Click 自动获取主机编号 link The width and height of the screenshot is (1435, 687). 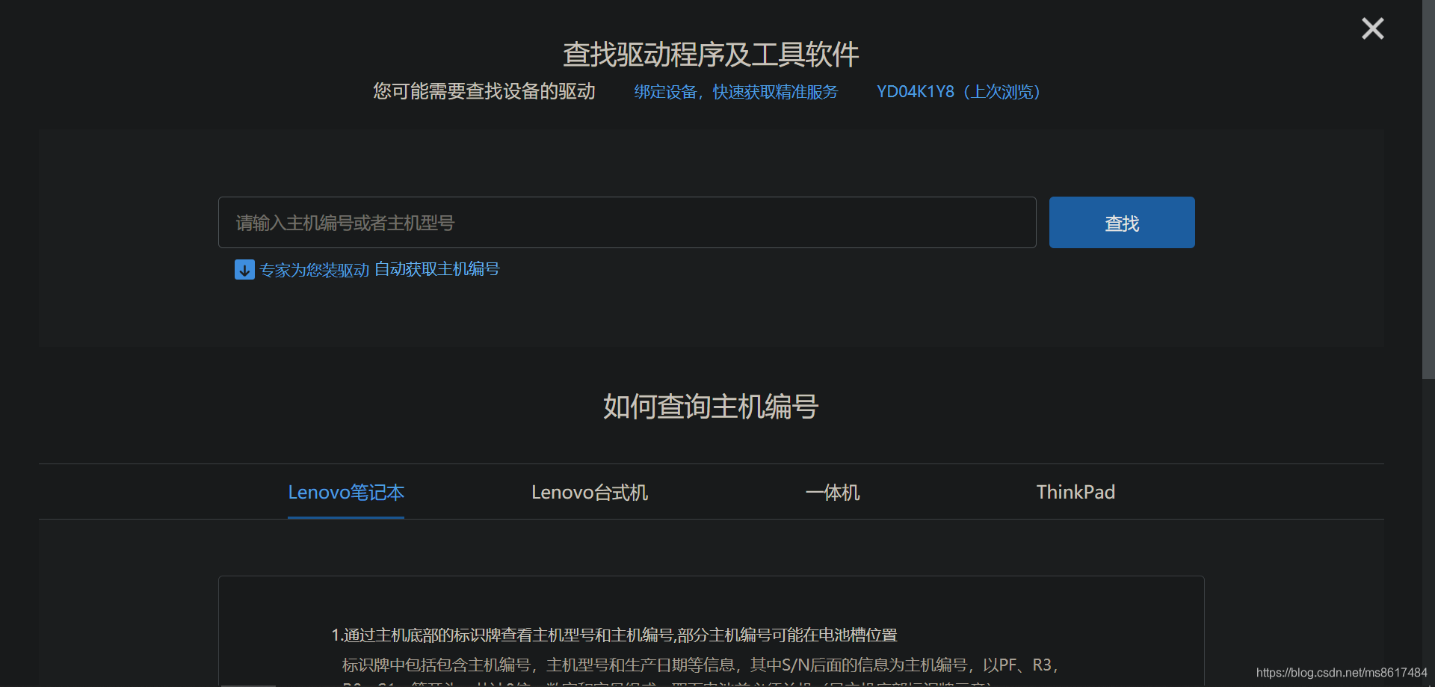(x=437, y=269)
